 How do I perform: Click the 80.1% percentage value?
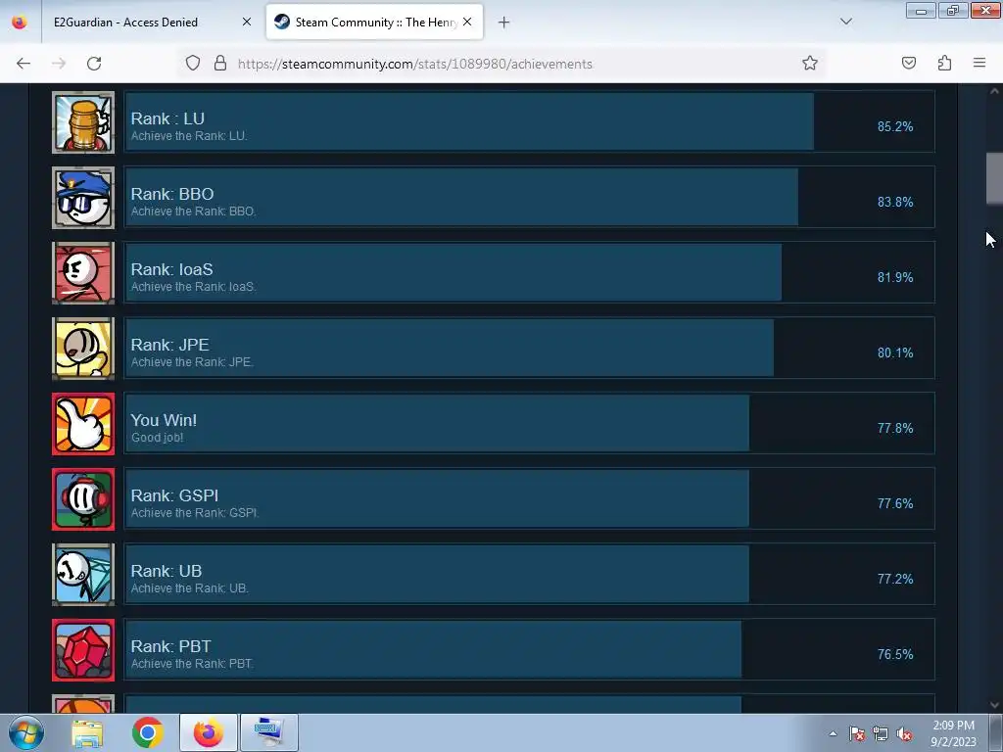(895, 352)
